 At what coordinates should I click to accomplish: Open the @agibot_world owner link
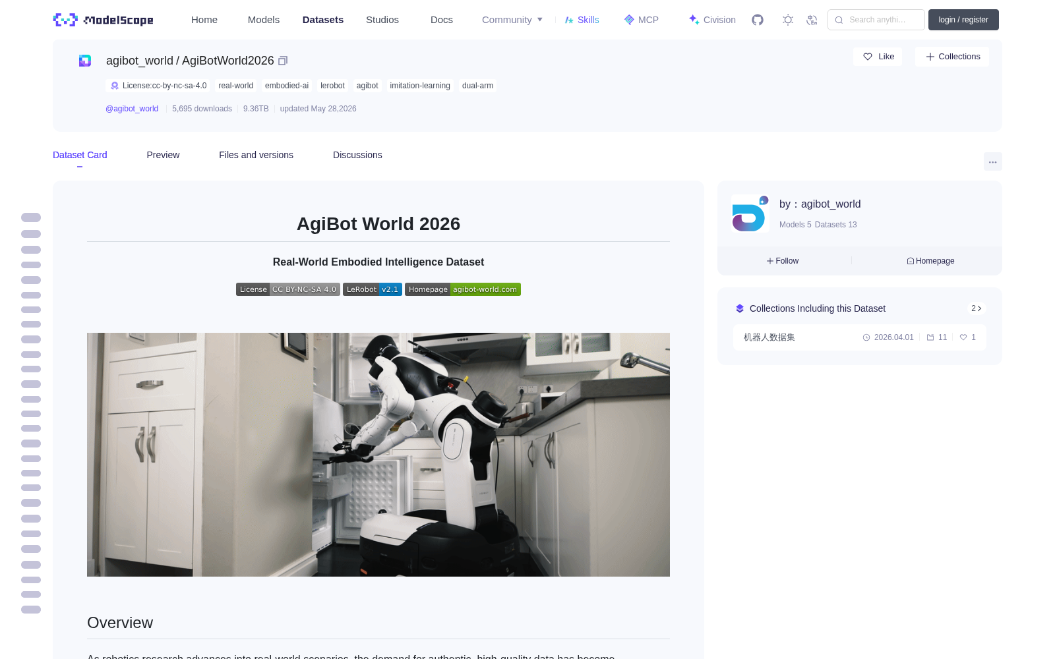(x=132, y=109)
